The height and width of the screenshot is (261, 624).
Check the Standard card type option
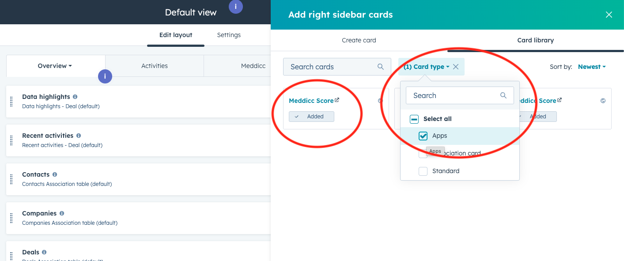423,171
